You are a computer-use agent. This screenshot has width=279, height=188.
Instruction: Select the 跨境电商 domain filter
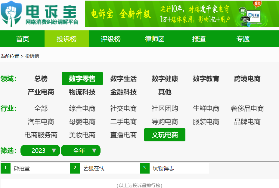click(247, 79)
